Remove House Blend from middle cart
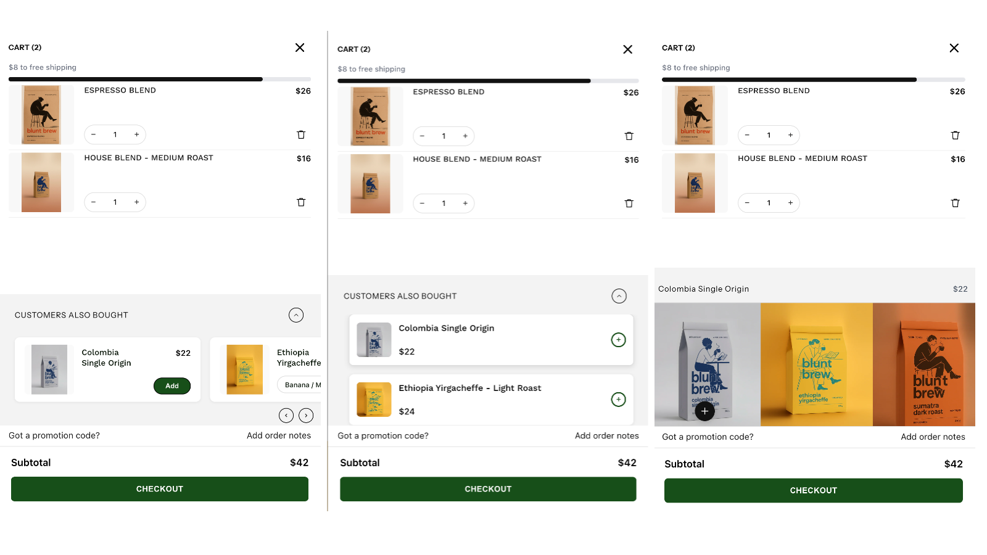Viewport: 987px width, 555px height. pyautogui.click(x=629, y=203)
